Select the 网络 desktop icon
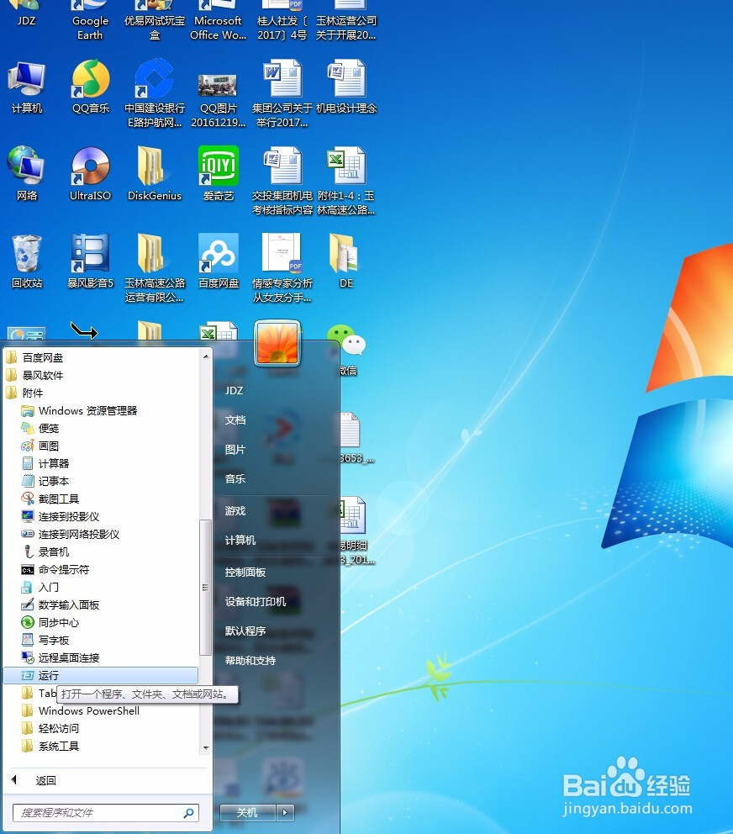733x834 pixels. (x=27, y=175)
